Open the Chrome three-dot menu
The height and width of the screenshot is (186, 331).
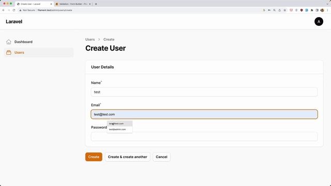click(327, 10)
